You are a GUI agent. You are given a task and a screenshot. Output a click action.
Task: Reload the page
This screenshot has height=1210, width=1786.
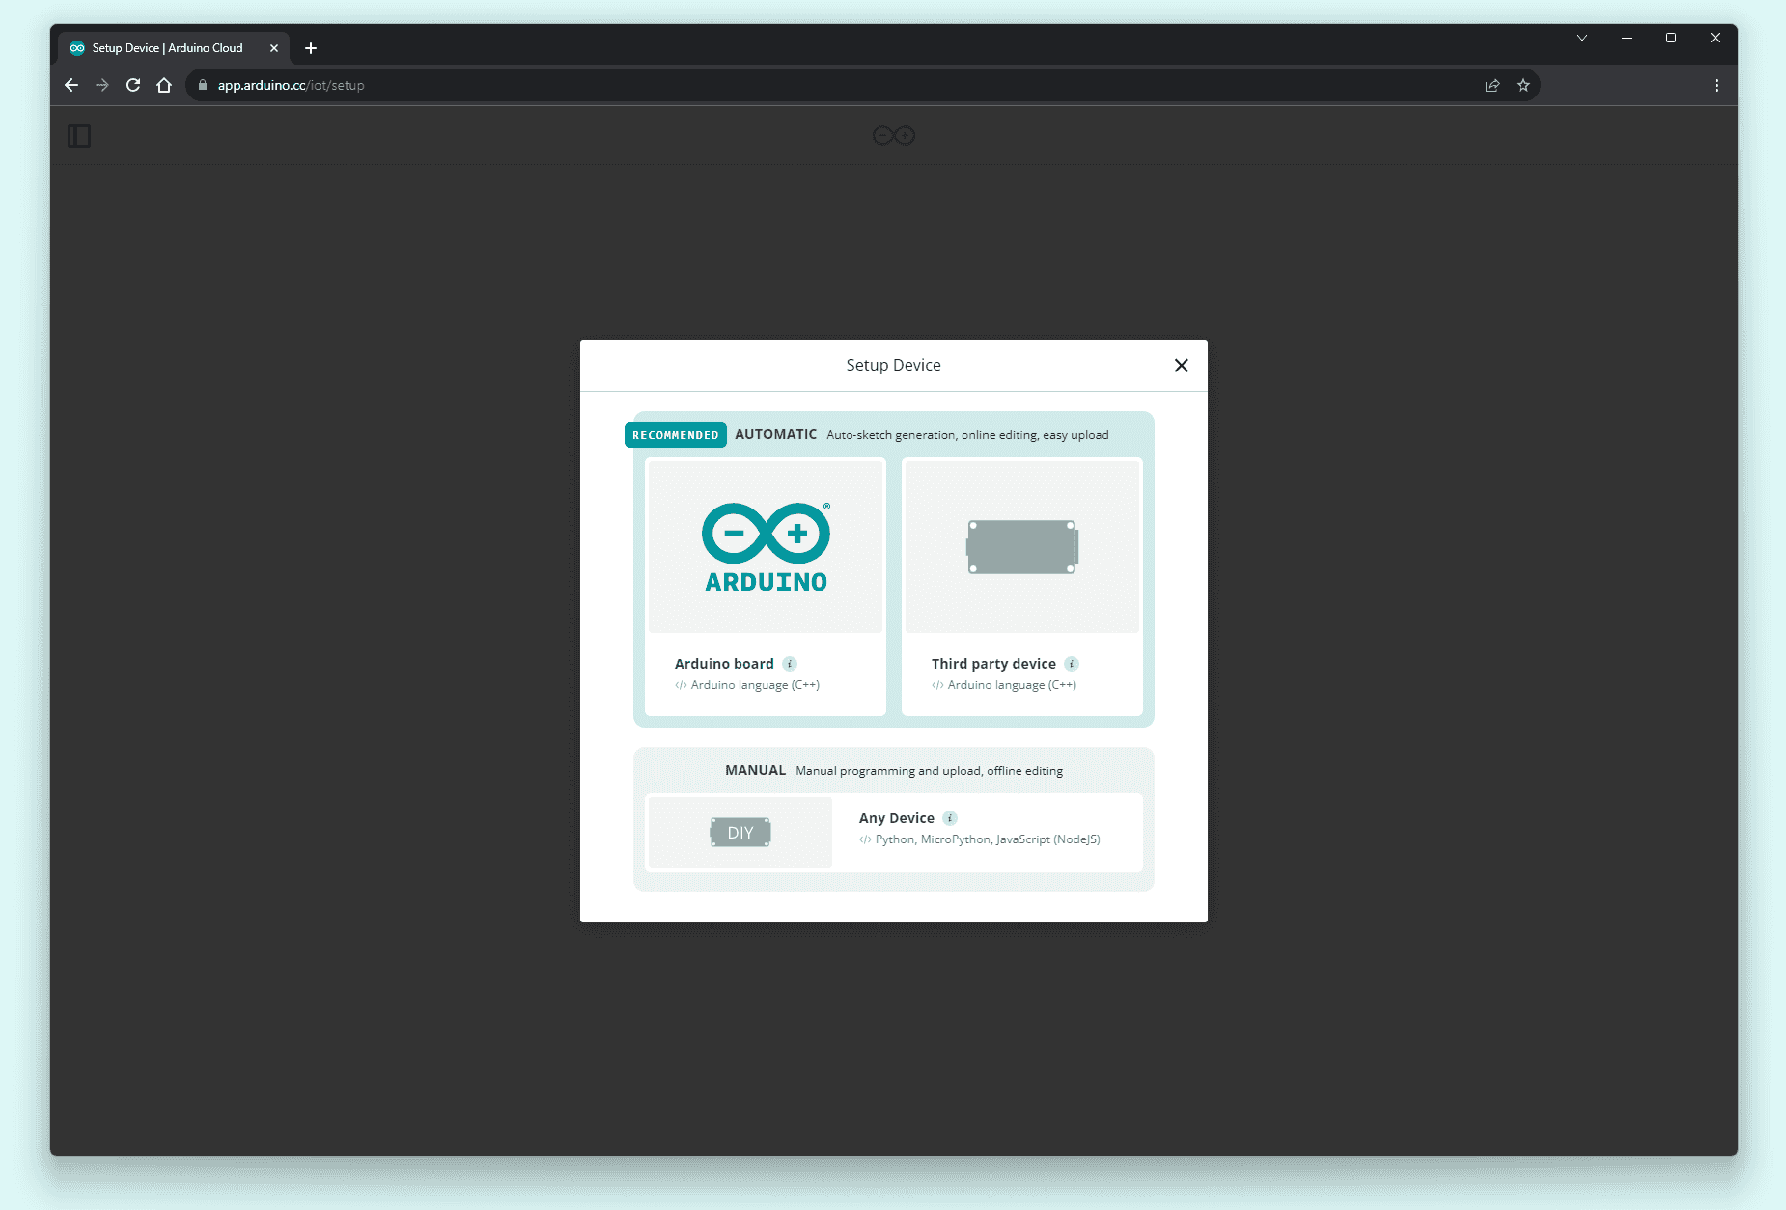(133, 85)
